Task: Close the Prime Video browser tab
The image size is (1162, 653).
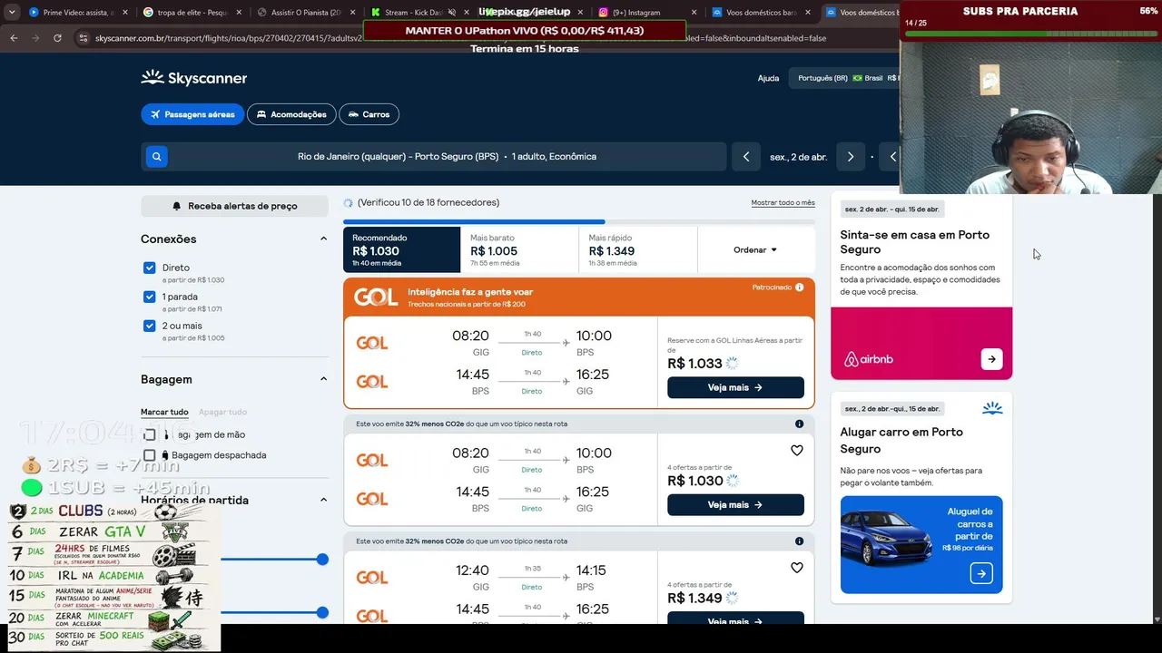Action: [x=125, y=13]
